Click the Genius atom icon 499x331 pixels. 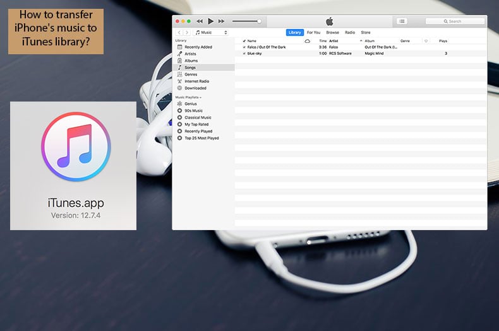click(x=179, y=103)
